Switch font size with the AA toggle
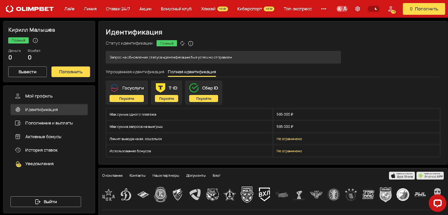448x215 pixels. (342, 9)
